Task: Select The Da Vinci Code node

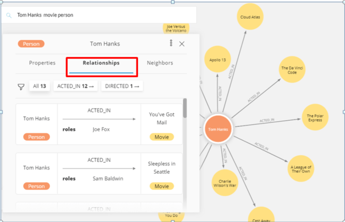Action: tap(292, 70)
